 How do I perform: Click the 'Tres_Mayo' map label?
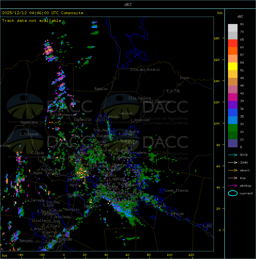tap(102, 130)
